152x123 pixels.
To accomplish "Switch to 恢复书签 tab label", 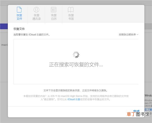I will click(x=71, y=17).
